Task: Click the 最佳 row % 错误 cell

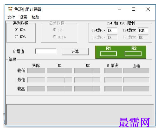Action: [113, 80]
